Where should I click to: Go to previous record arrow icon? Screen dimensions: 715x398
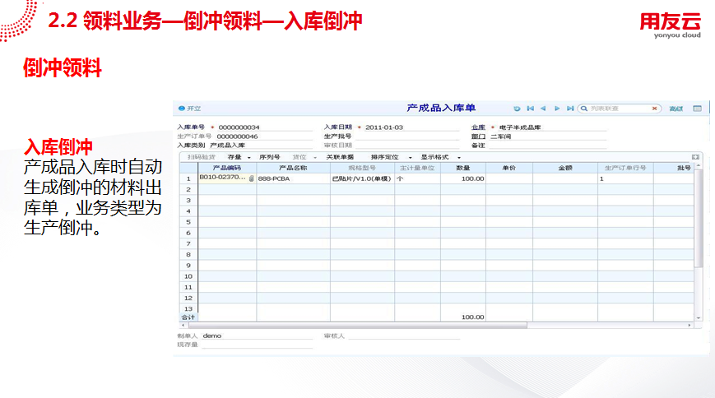[x=543, y=109]
